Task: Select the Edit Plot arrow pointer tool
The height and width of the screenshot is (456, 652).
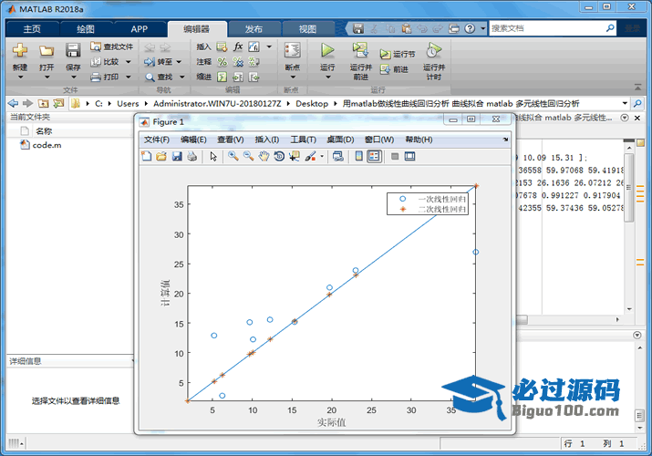Action: click(x=213, y=157)
